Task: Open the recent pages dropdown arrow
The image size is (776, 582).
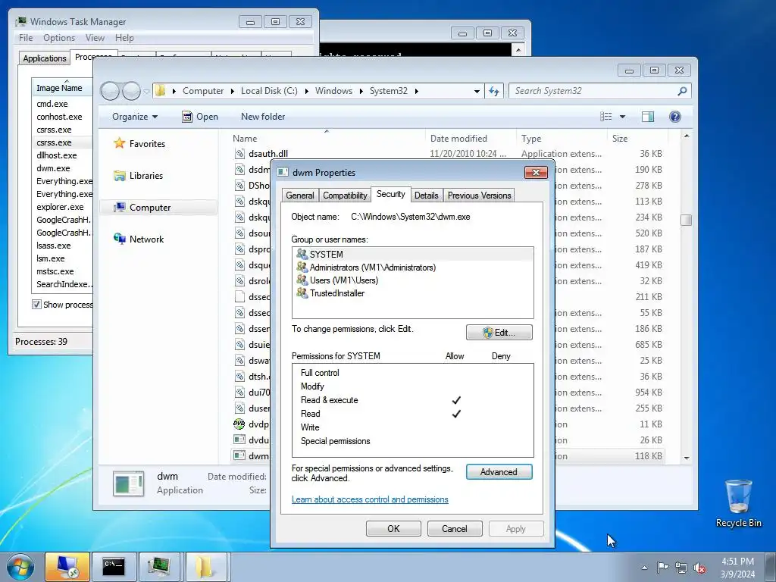Action: point(146,92)
